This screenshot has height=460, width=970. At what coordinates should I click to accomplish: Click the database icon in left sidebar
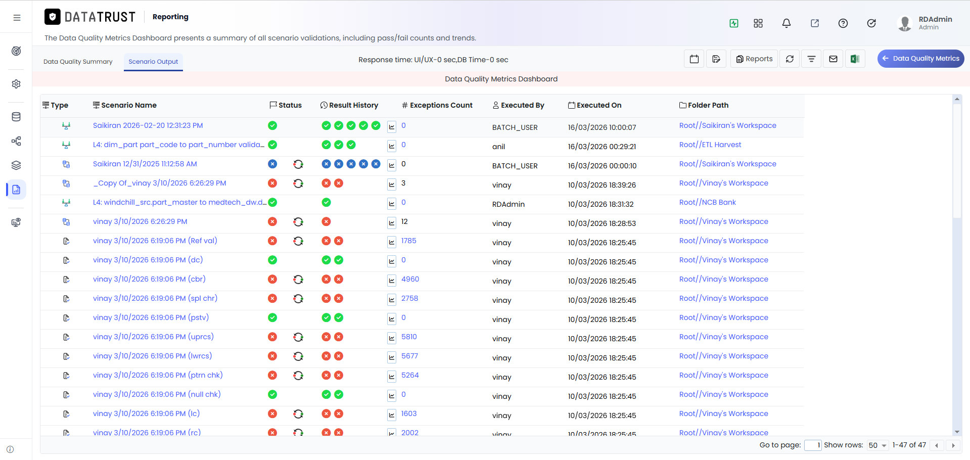(16, 117)
